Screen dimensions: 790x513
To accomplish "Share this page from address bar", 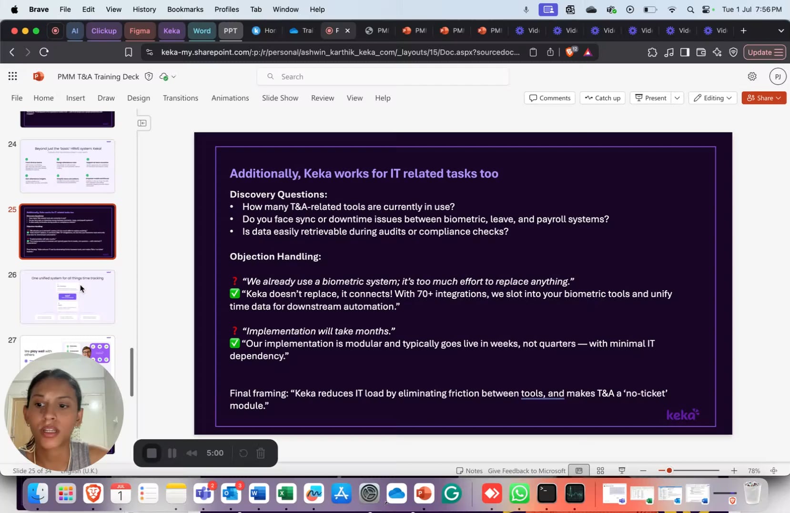I will click(x=550, y=52).
